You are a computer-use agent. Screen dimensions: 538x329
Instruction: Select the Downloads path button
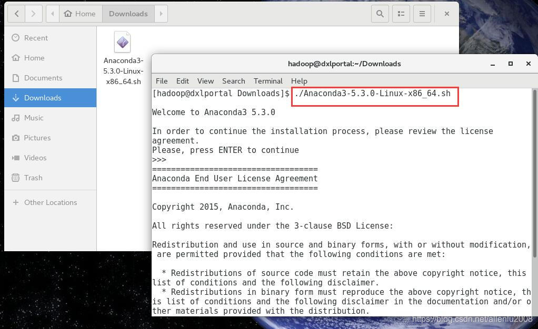pos(128,14)
